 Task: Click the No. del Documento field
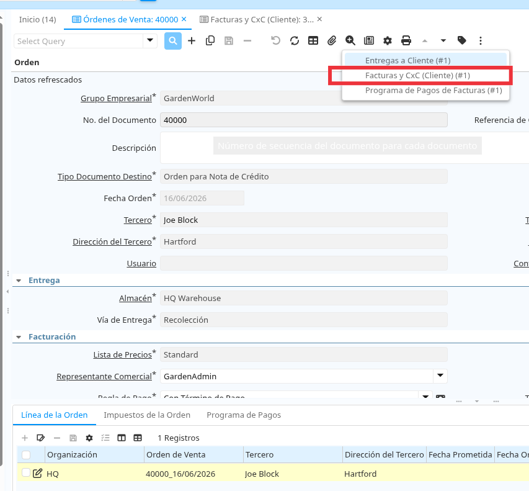click(304, 120)
